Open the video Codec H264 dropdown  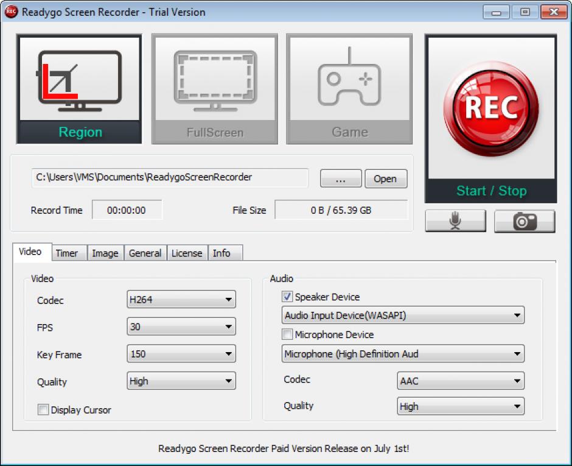[x=181, y=300]
